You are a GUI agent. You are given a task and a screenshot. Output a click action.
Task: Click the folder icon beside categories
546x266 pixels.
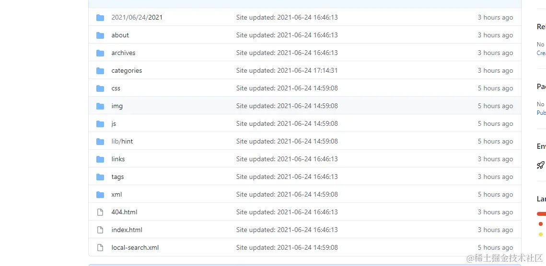pos(100,71)
